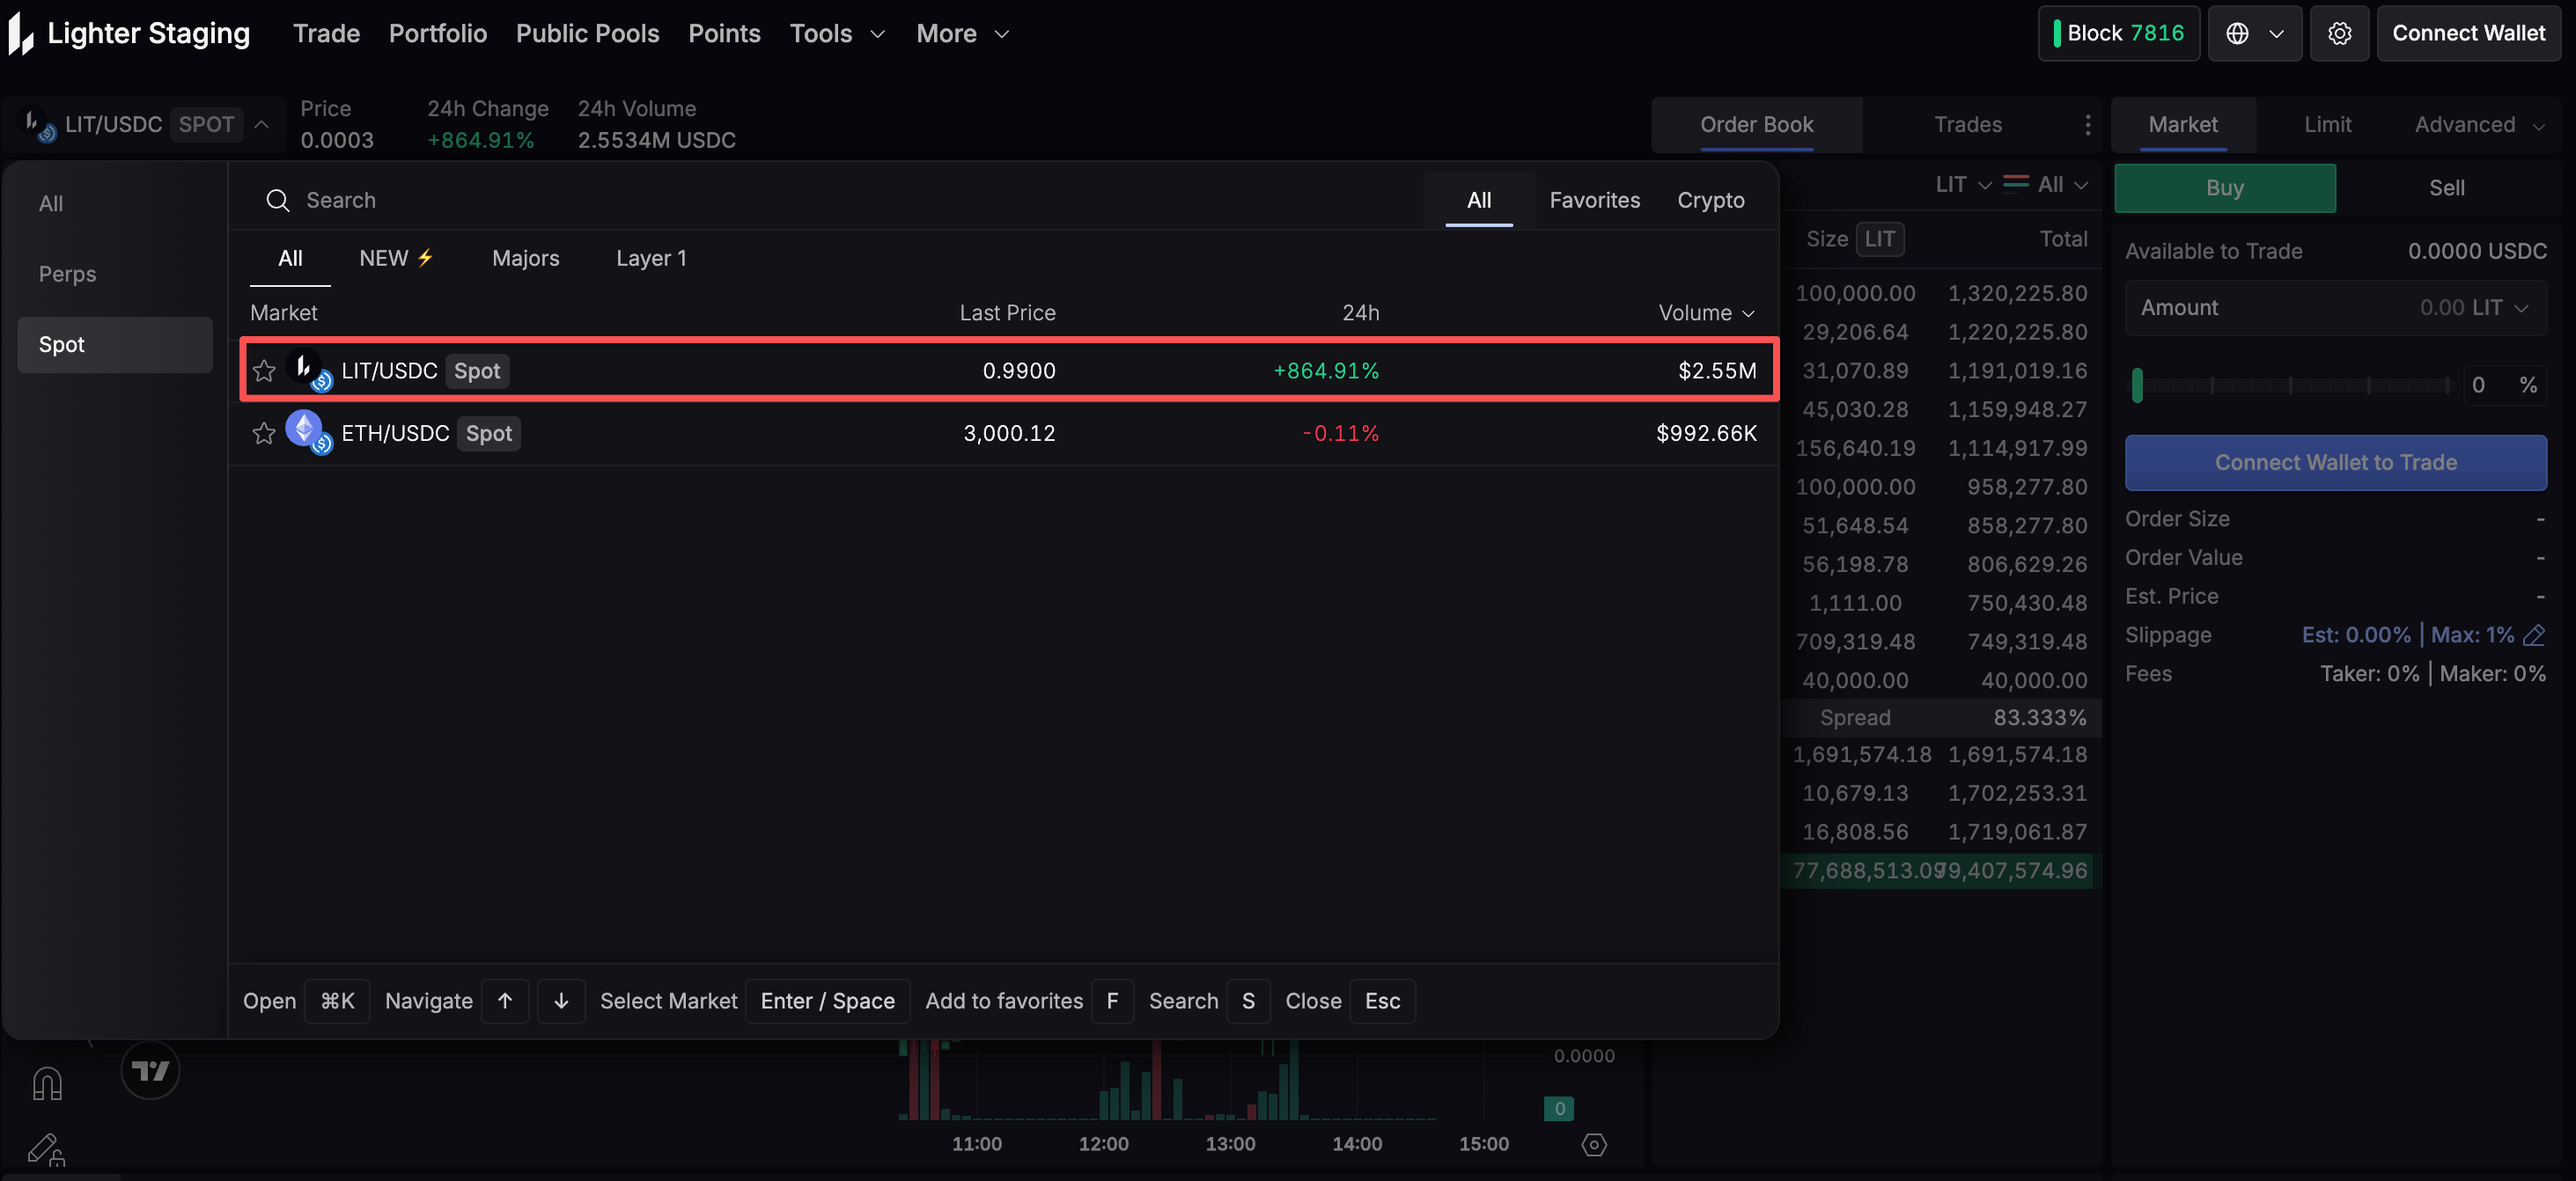Viewport: 2576px width, 1181px height.
Task: Click the order amount percentage slider handle
Action: point(2137,385)
